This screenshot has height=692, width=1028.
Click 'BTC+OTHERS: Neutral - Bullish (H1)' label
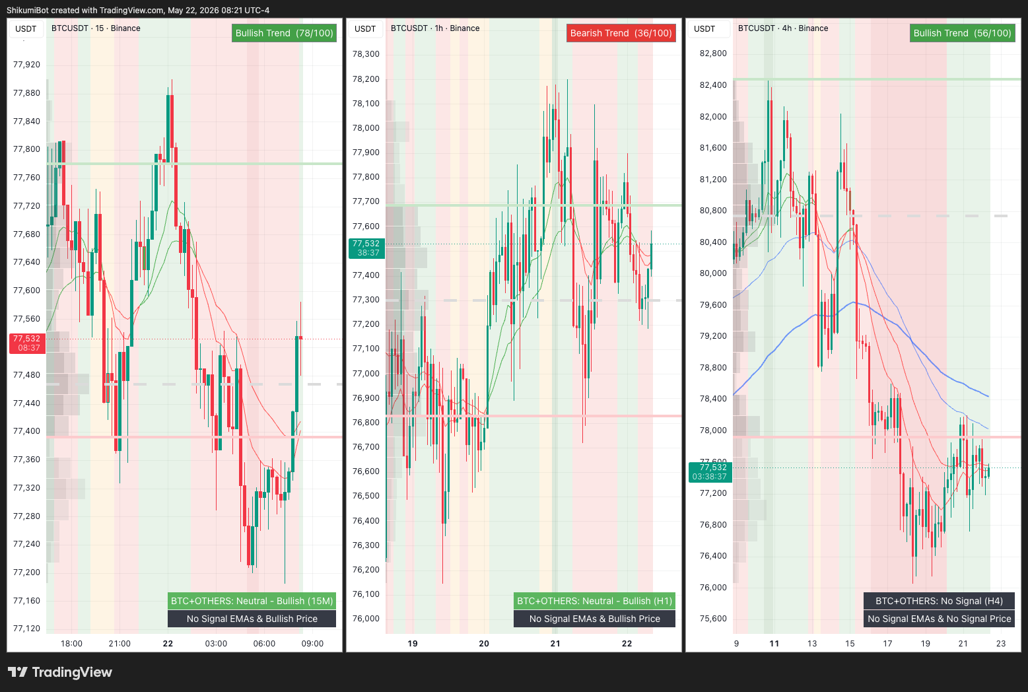[x=595, y=601]
